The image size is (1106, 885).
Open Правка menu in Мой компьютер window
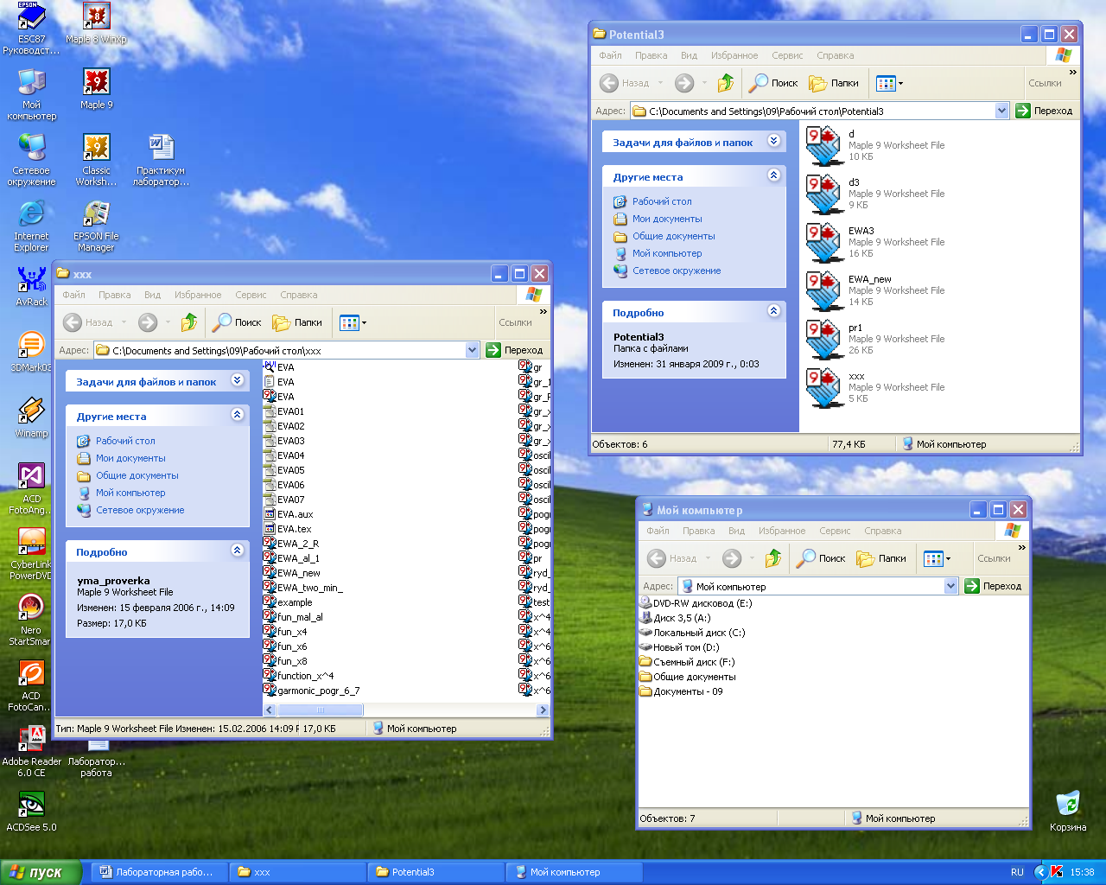(x=699, y=531)
